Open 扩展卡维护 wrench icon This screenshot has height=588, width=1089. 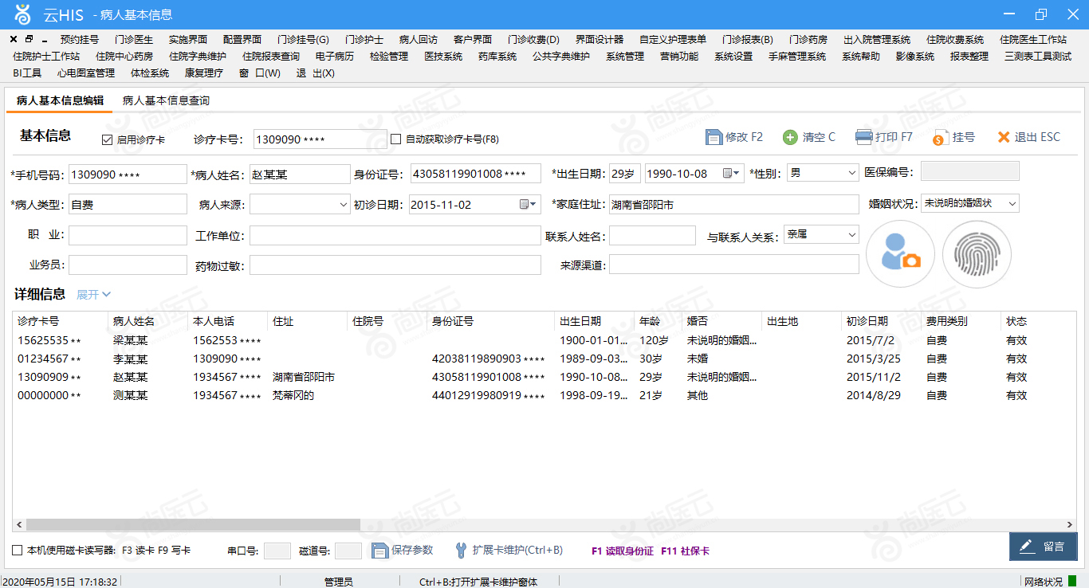(x=461, y=550)
